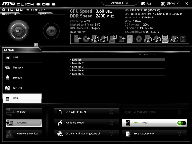Screen dimensions: 192x144
Task: Expand the Favorite 3 chevron
Action: coord(70,67)
